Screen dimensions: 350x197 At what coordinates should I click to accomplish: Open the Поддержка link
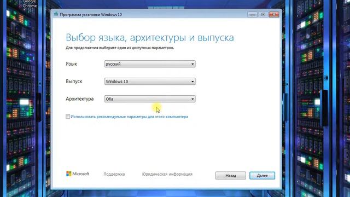click(114, 174)
